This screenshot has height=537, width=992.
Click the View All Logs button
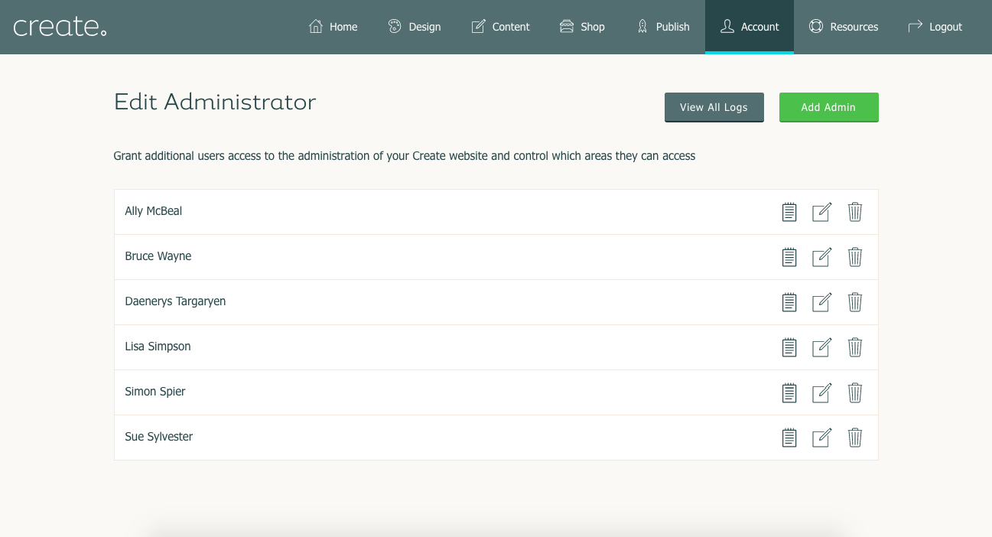(x=714, y=107)
